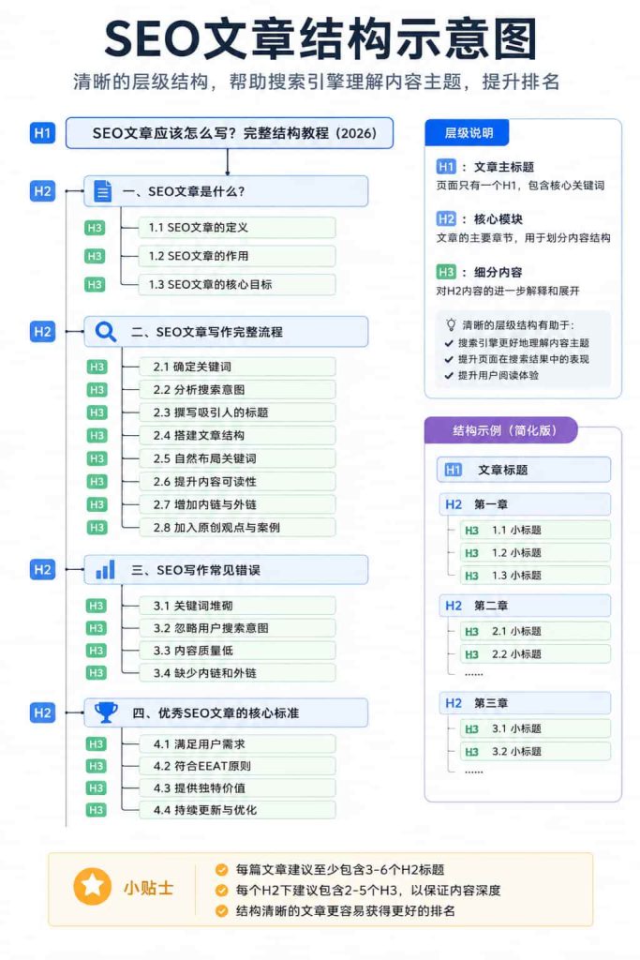The image size is (640, 960).
Task: Select the row 4.1 满足用户需求
Action: pyautogui.click(x=237, y=743)
